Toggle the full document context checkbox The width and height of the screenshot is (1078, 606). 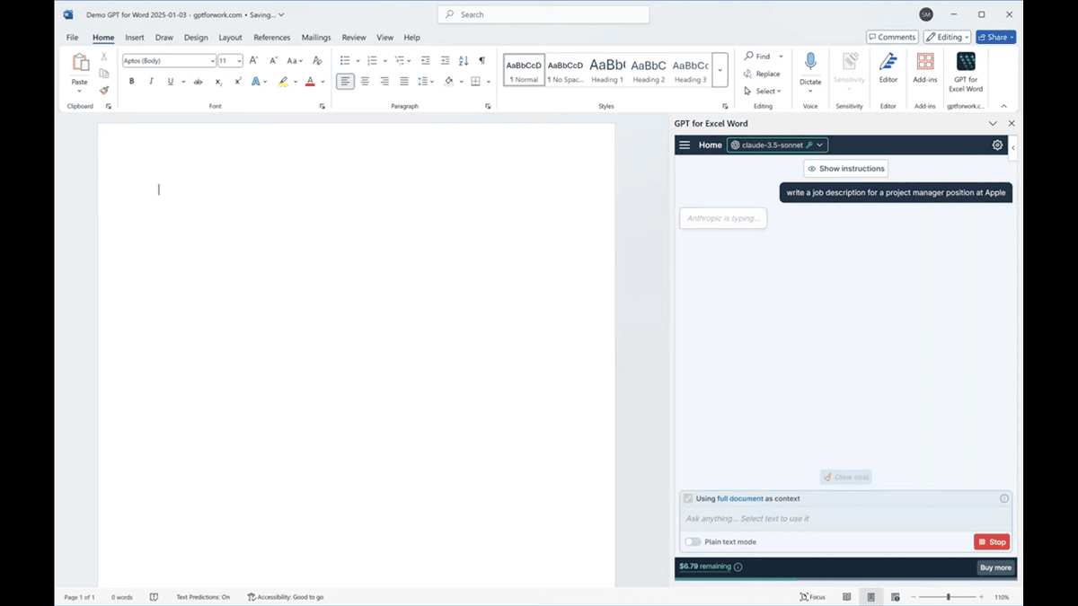click(x=687, y=498)
